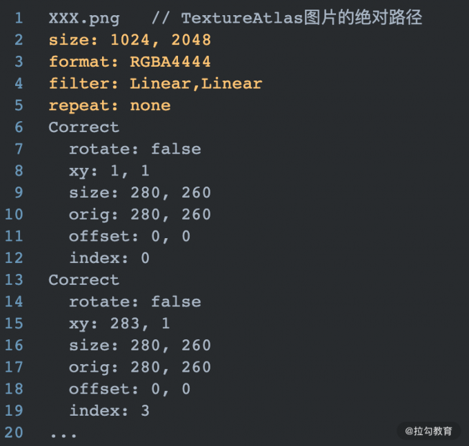Click the TextureAtlas path comment
Image resolution: width=469 pixels, height=446 pixels.
(287, 18)
